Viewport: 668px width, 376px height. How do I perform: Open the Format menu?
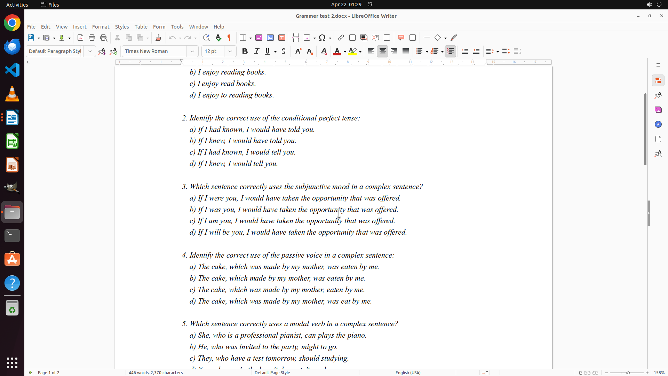tap(101, 27)
